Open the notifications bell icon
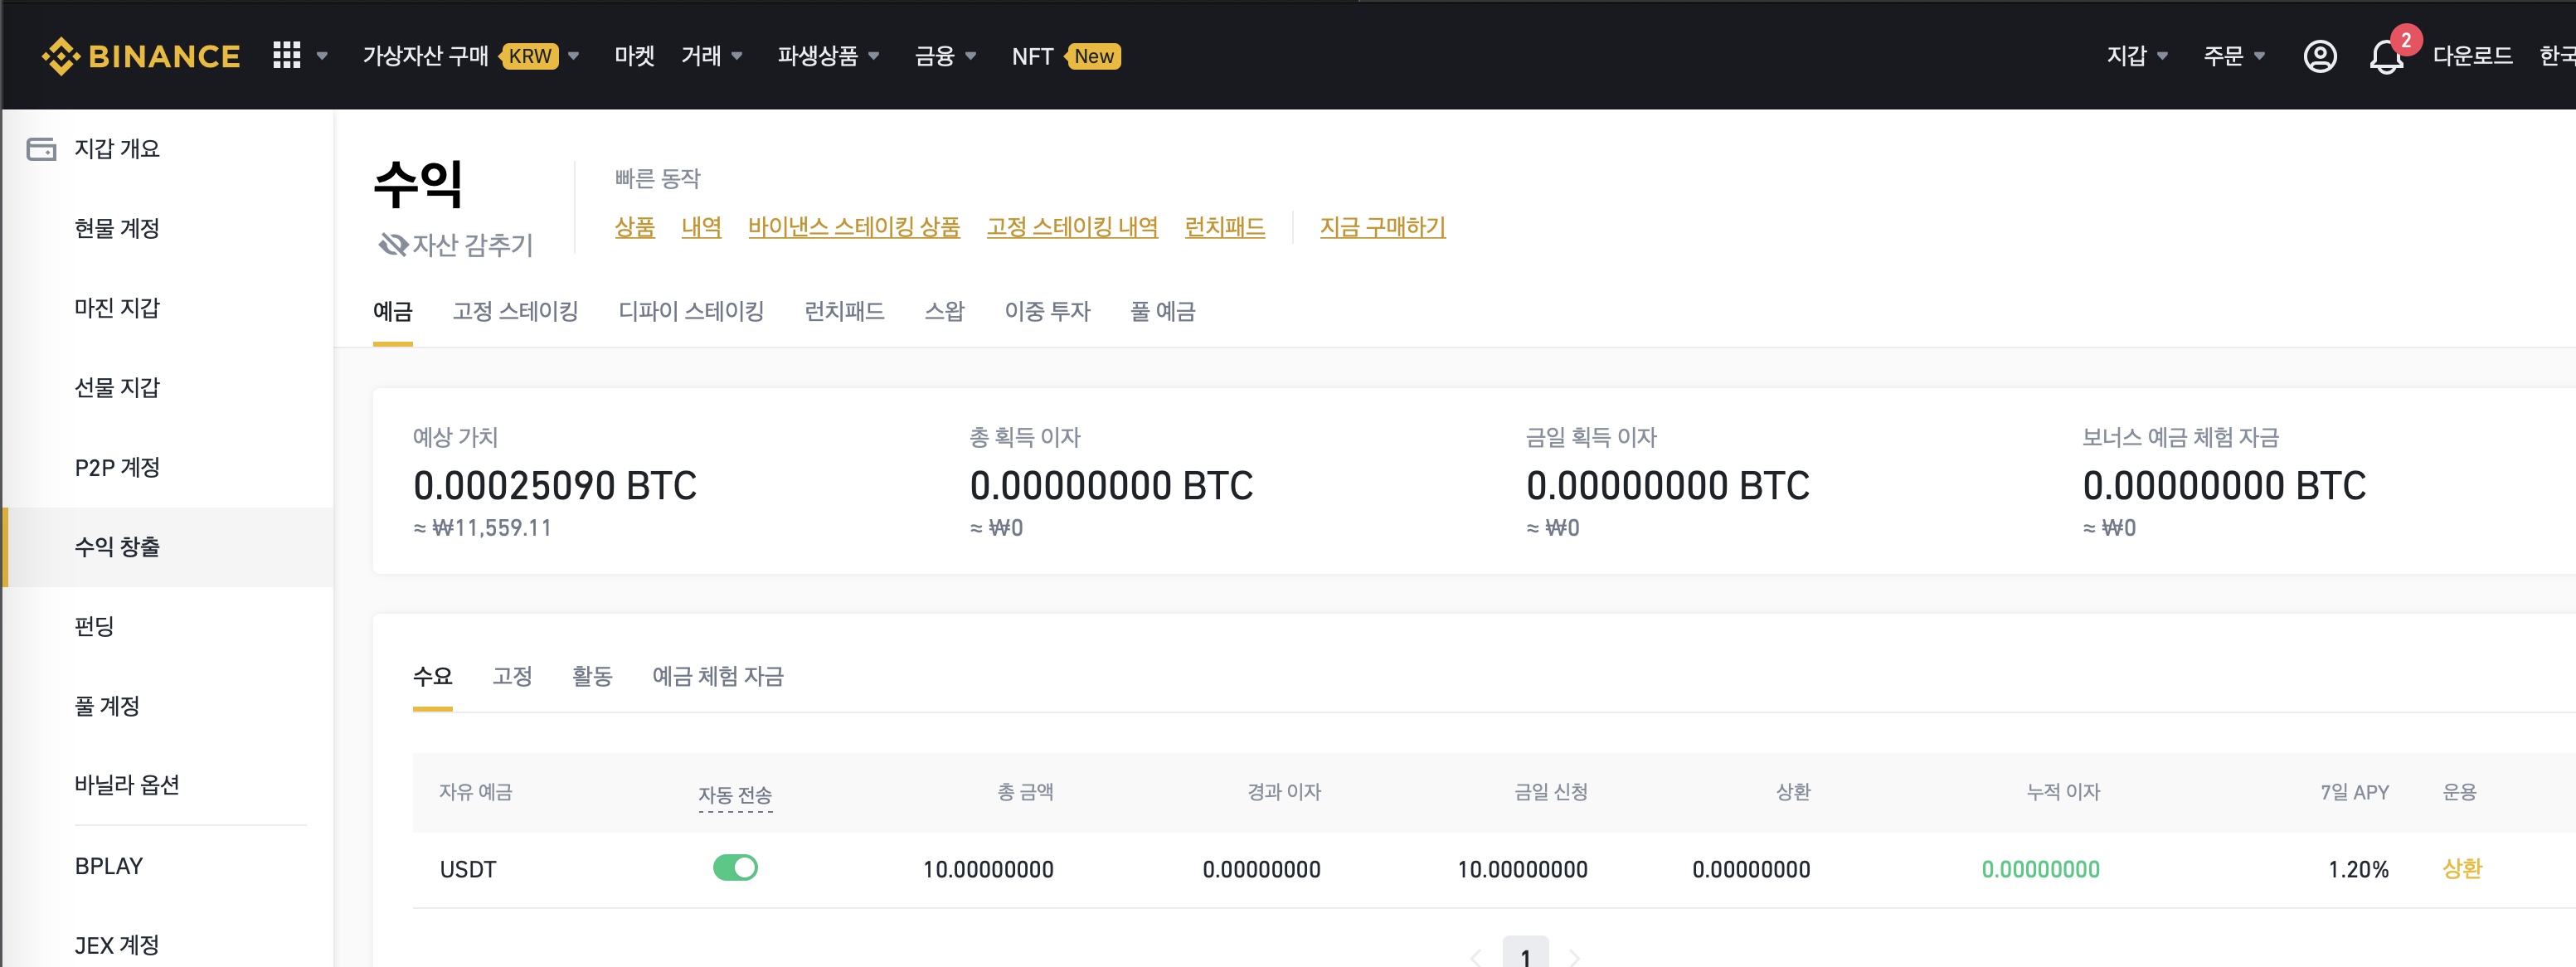Screen dimensions: 2576x967 pos(2386,58)
